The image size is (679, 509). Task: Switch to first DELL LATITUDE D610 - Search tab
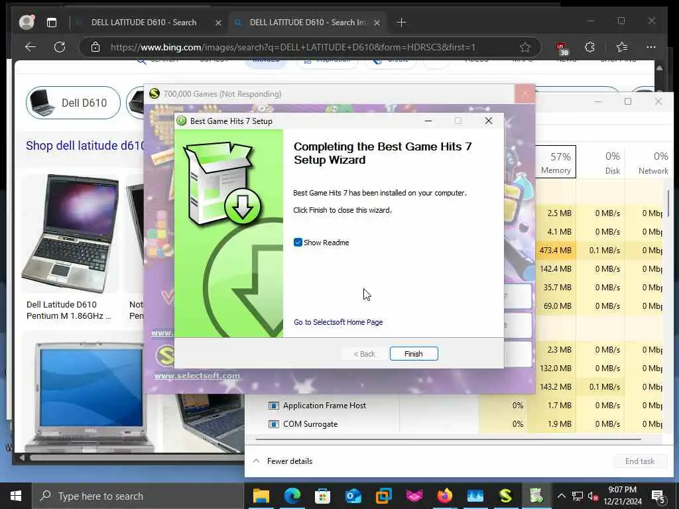[x=143, y=23]
